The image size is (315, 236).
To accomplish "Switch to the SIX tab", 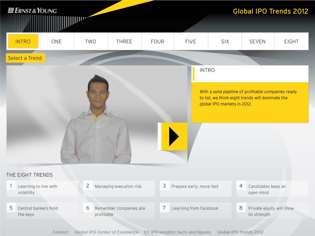I will click(225, 41).
